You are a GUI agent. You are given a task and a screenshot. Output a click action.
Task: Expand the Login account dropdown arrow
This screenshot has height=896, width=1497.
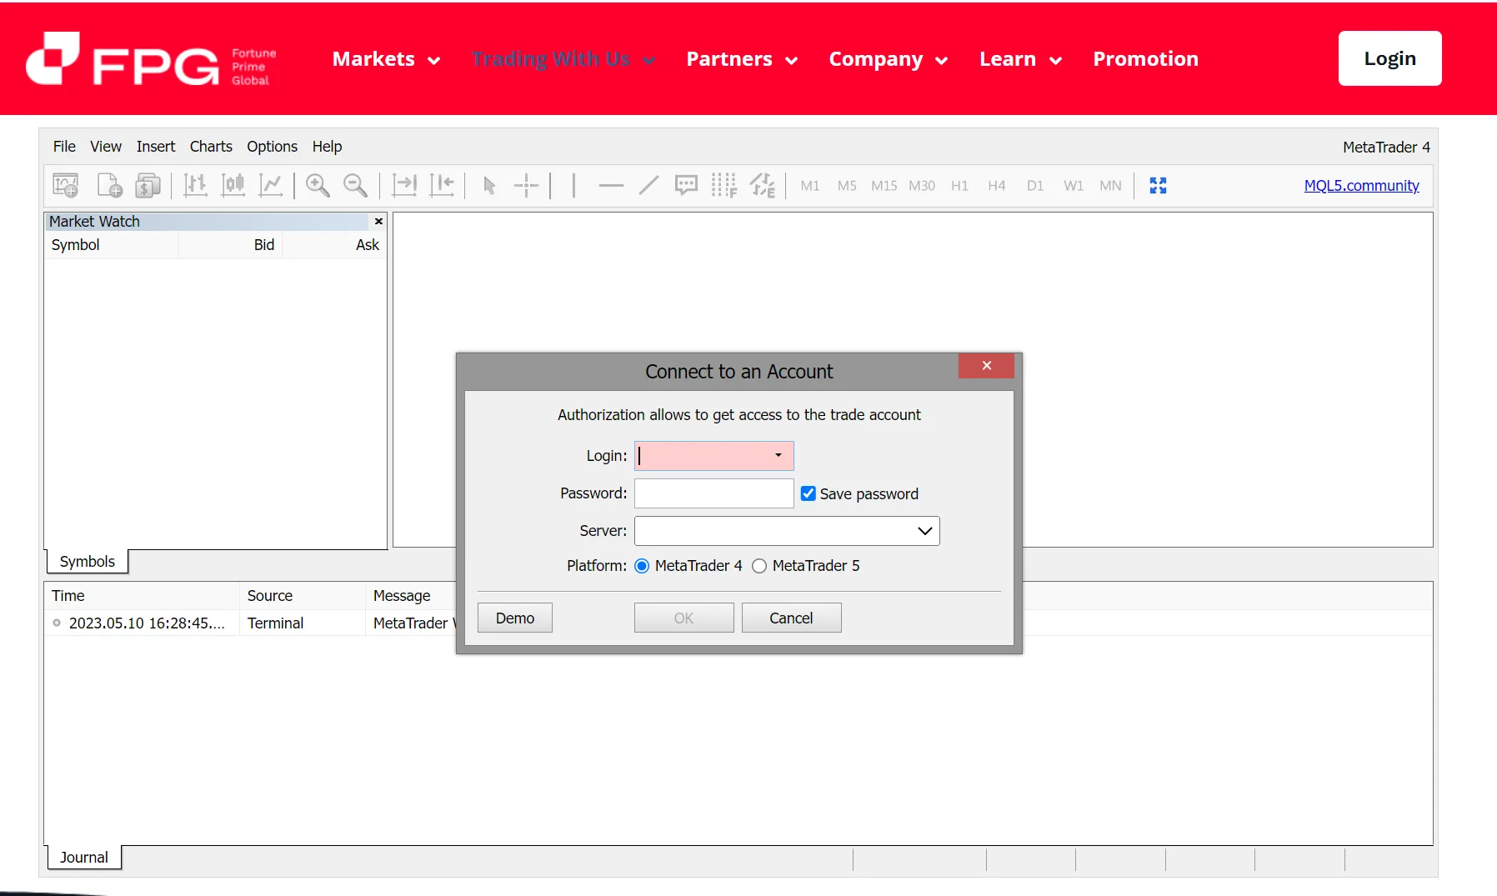coord(779,455)
